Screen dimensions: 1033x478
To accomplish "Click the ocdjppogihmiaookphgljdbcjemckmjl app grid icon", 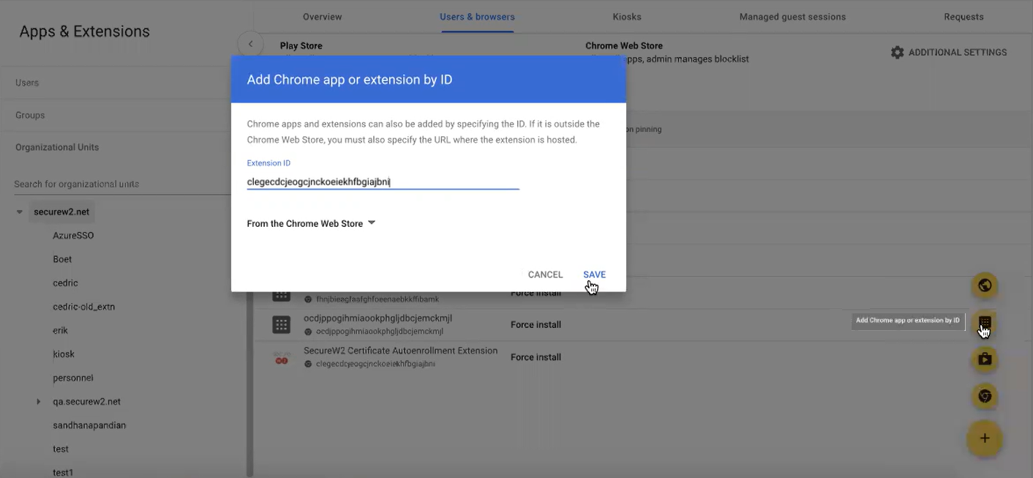I will point(281,325).
